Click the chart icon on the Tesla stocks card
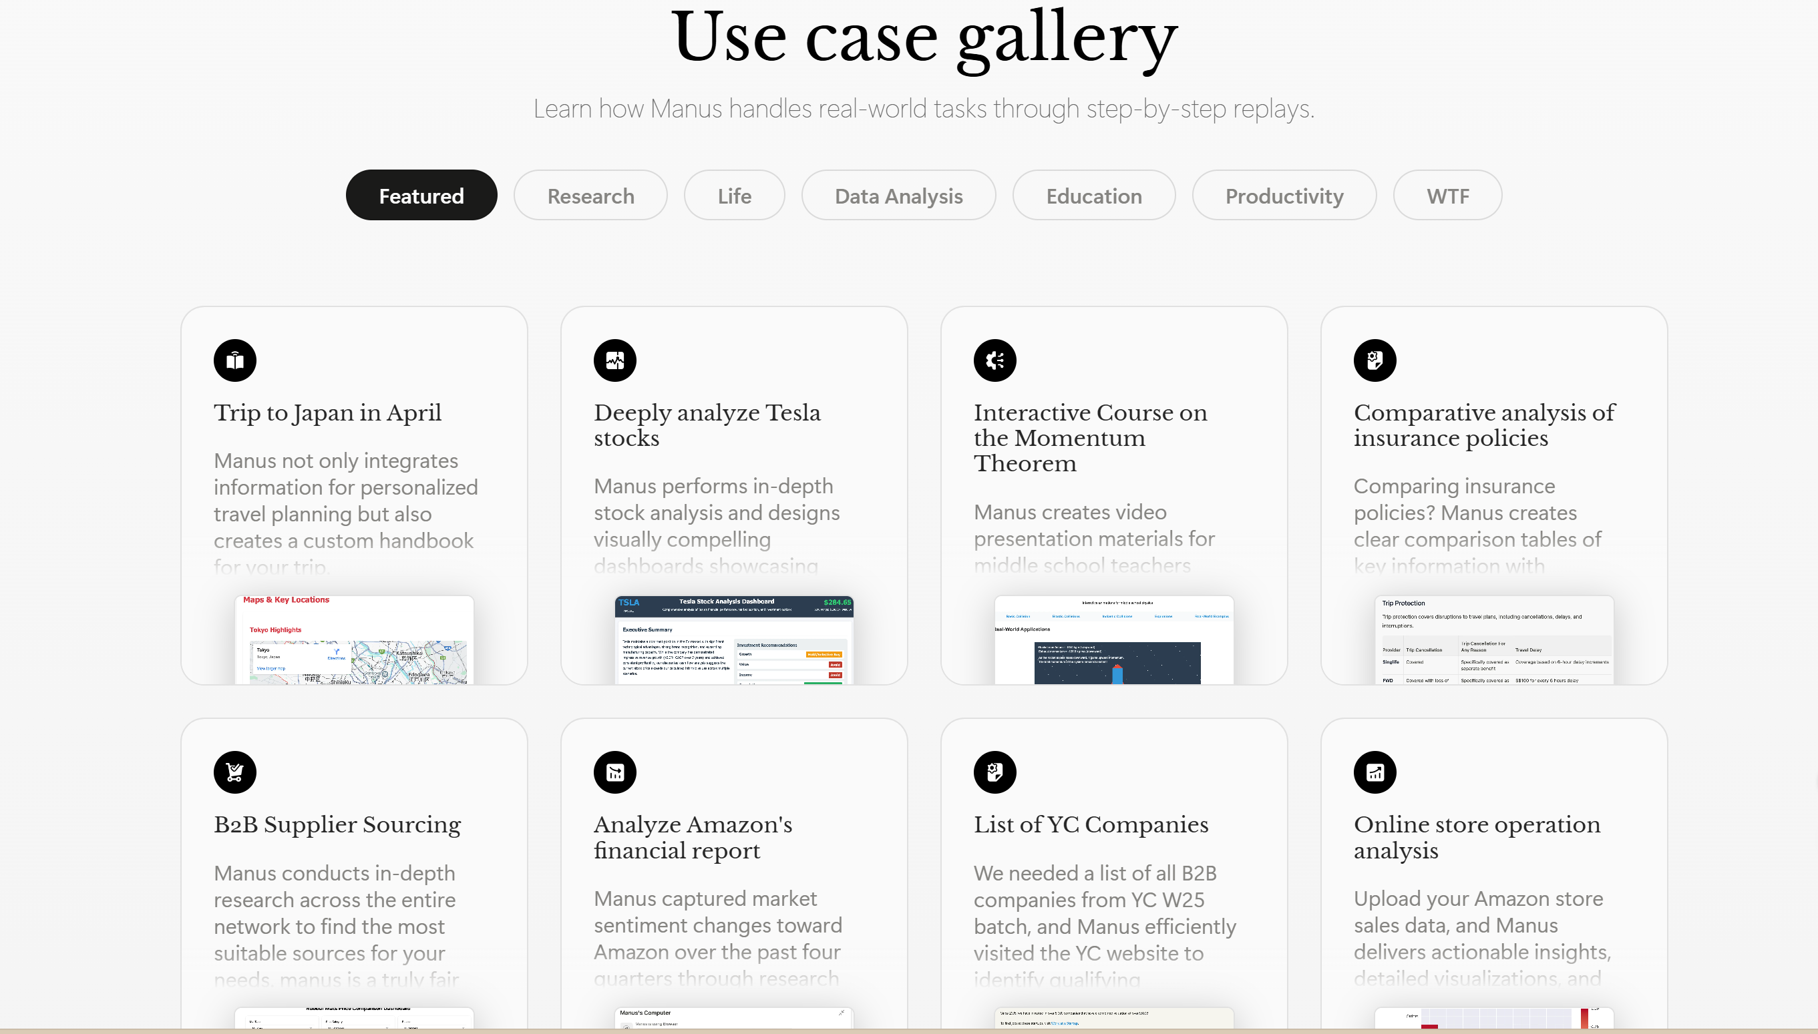This screenshot has width=1818, height=1034. point(614,360)
